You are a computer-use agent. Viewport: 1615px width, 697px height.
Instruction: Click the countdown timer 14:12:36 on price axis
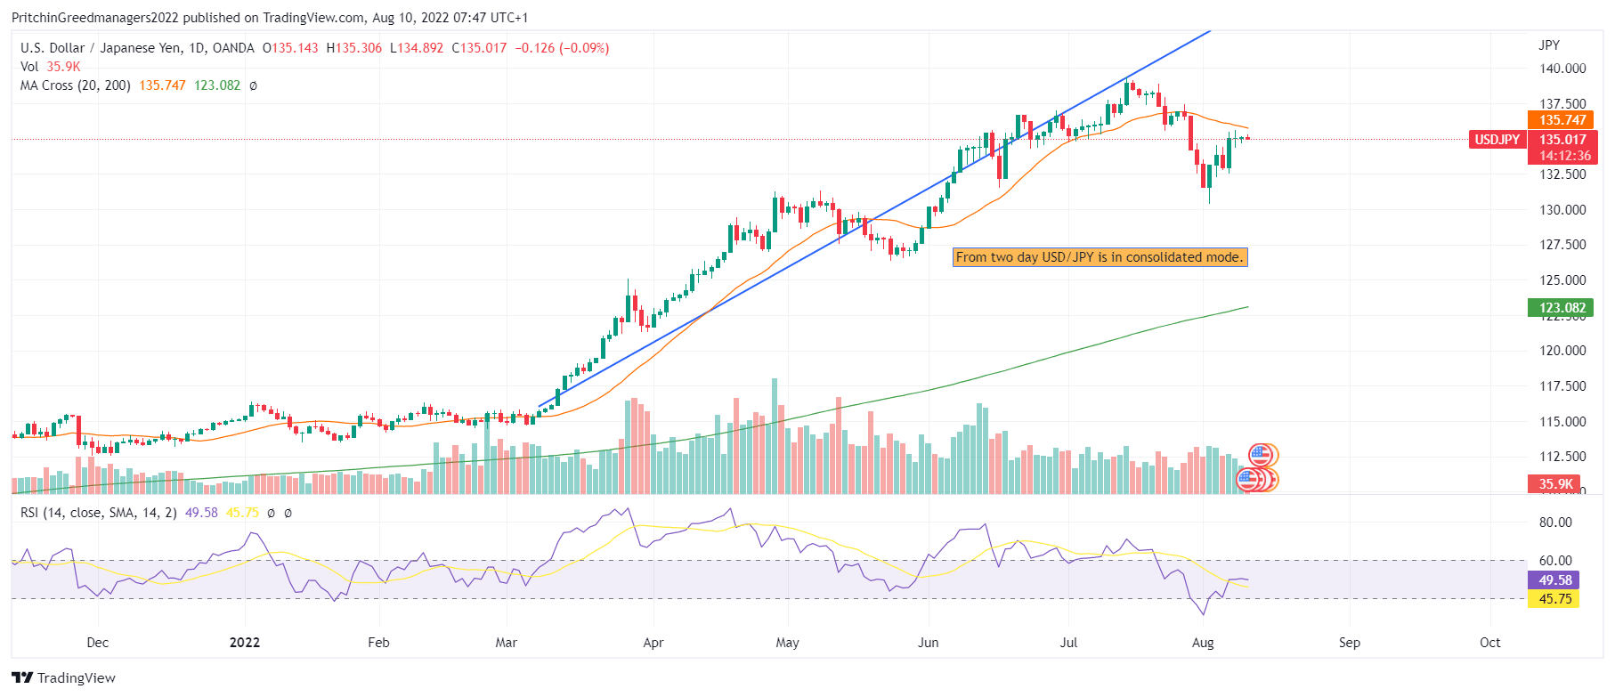[1565, 156]
